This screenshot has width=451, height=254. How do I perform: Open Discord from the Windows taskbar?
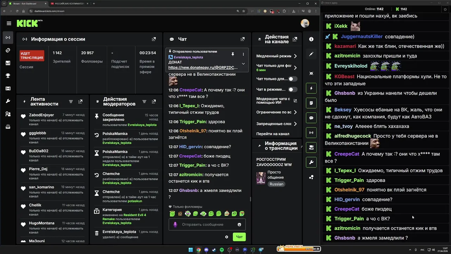point(206,250)
